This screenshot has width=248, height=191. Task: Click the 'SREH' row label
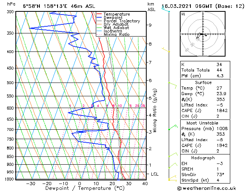187,169
